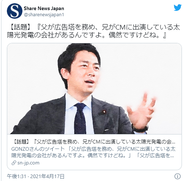Click the link chain icon beside sn-jp.com
Screen dimensions: 183x181
(x=14, y=163)
